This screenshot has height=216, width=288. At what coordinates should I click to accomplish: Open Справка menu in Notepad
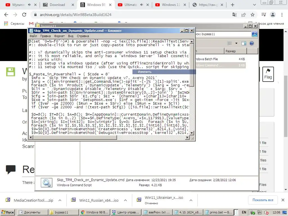click(83, 36)
